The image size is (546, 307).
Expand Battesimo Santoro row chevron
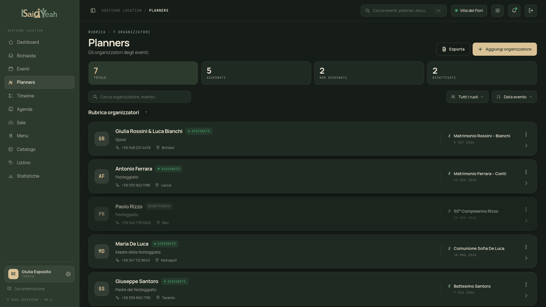click(526, 296)
